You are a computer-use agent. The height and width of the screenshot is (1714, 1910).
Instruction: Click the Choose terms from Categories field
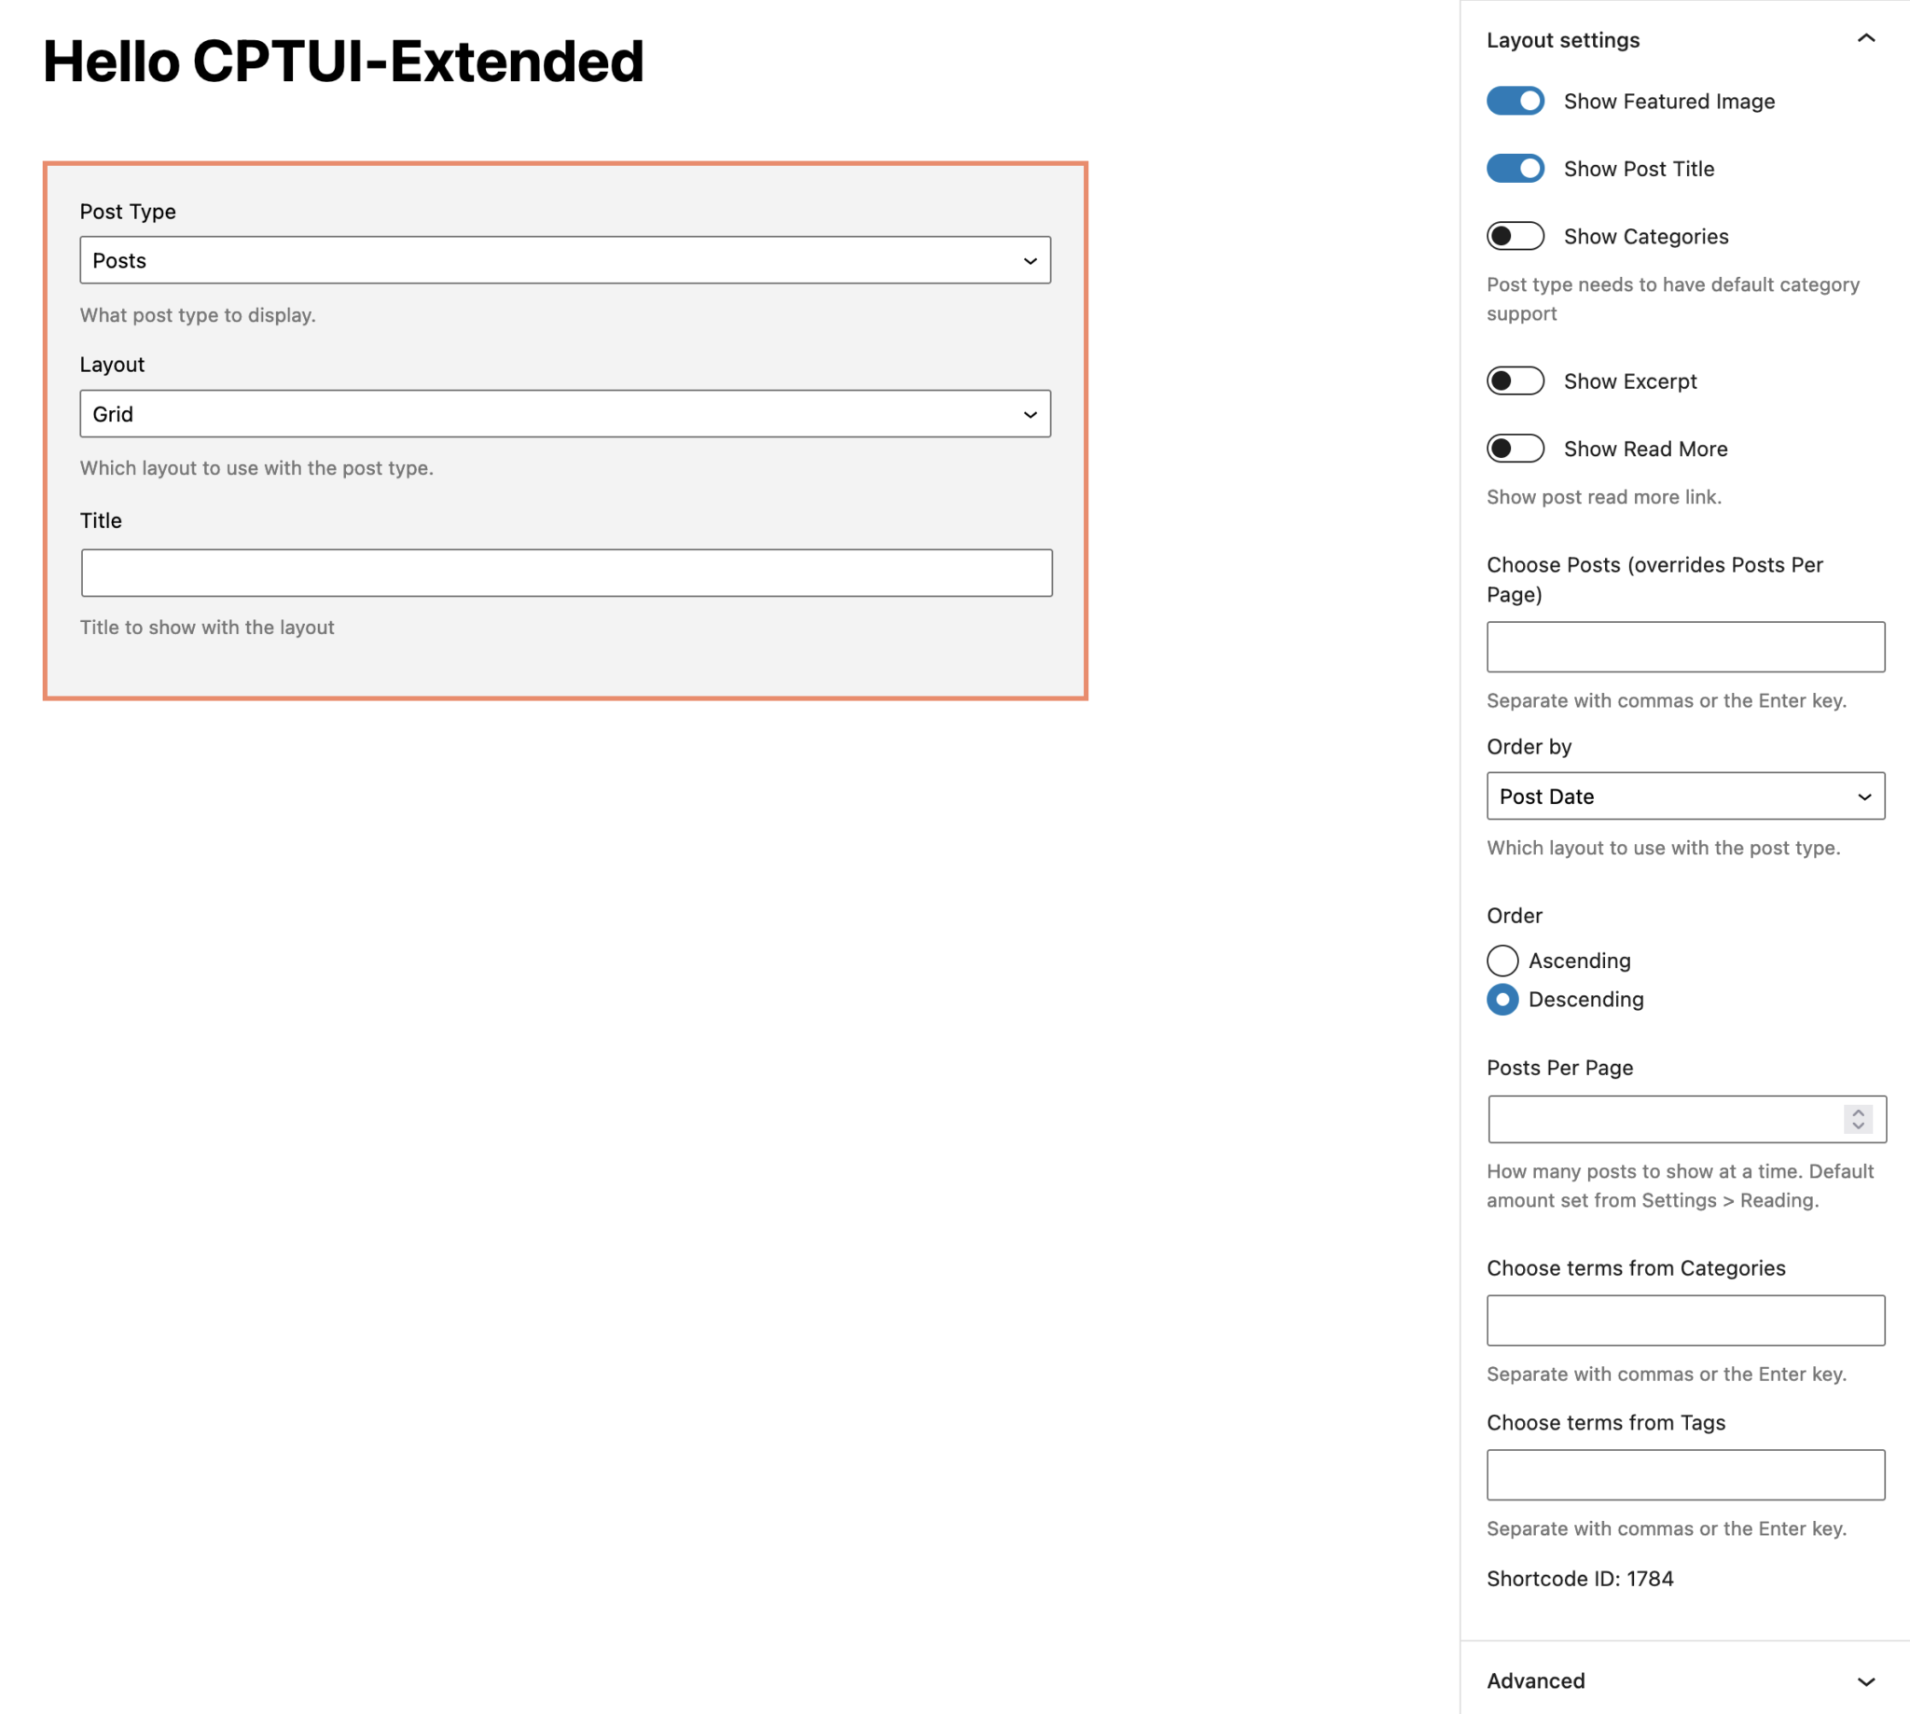[x=1685, y=1320]
